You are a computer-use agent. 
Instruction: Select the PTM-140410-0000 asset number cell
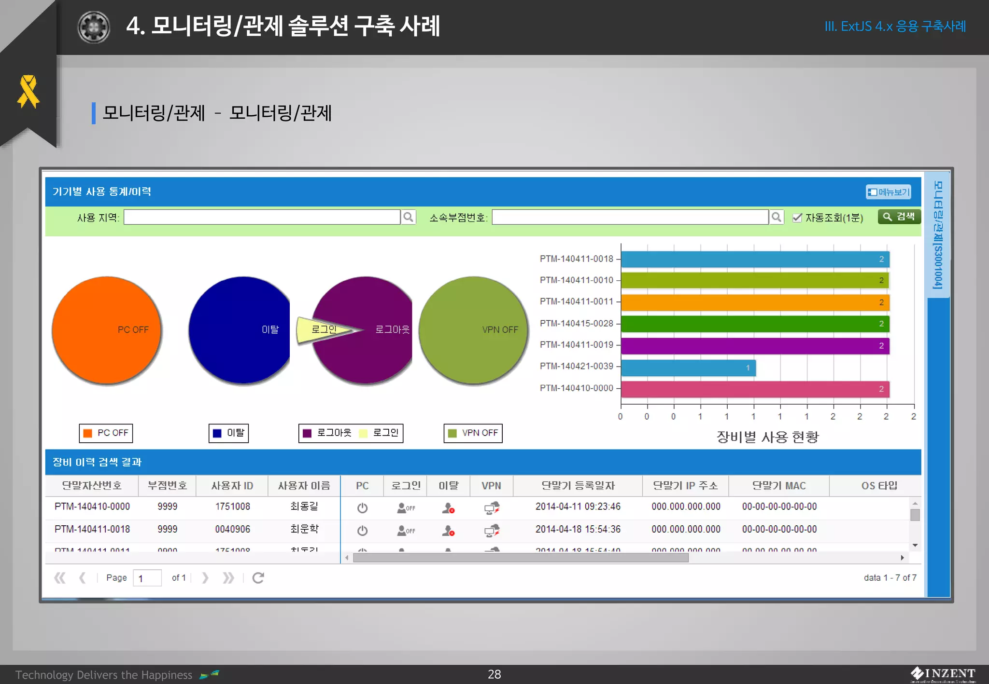pos(92,506)
